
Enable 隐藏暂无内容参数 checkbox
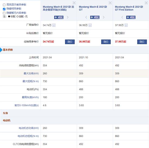pyautogui.click(x=4, y=13)
